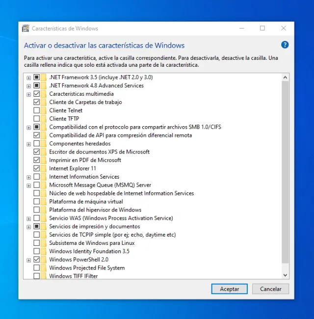The image size is (314, 319).
Task: Expand the Características multimedia node
Action: point(29,94)
